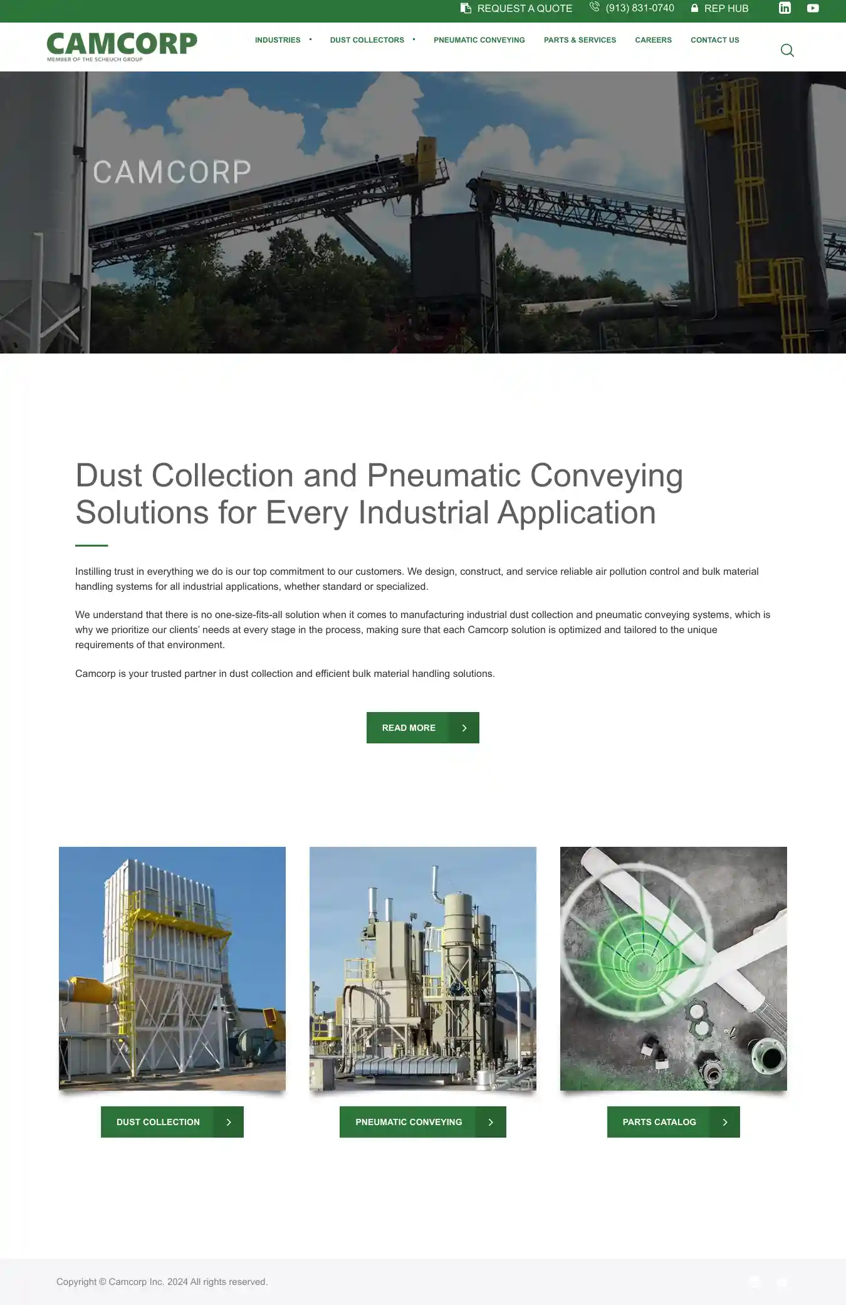Click the filter cage parts image
The height and width of the screenshot is (1305, 846).
[674, 968]
